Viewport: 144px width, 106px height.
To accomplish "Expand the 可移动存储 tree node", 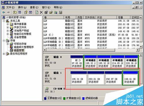I will tap(8, 44).
